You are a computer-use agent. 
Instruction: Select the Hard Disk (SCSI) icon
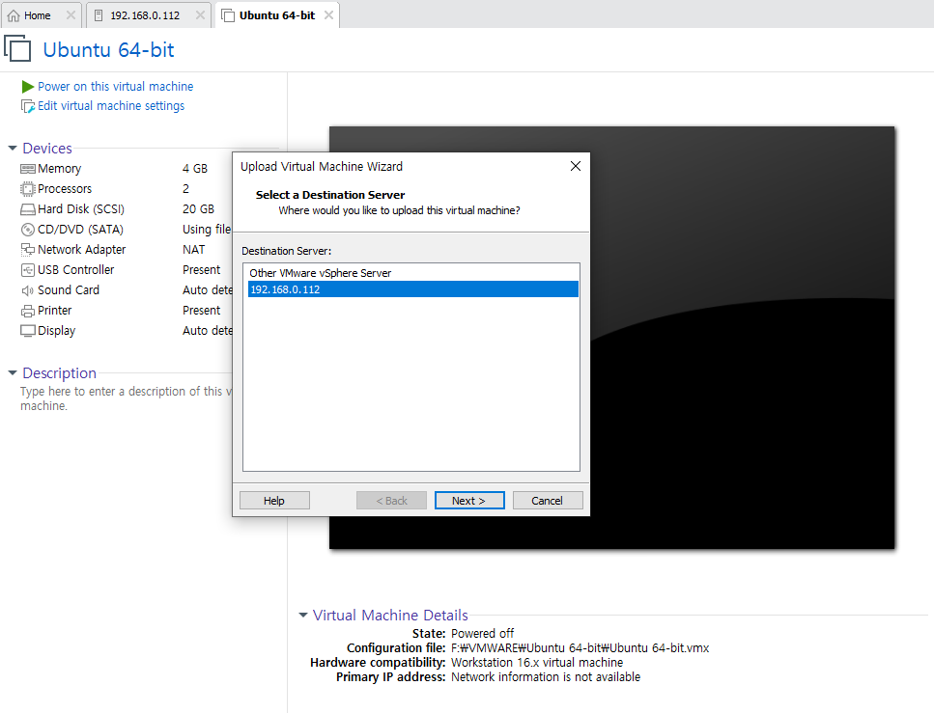tap(27, 209)
